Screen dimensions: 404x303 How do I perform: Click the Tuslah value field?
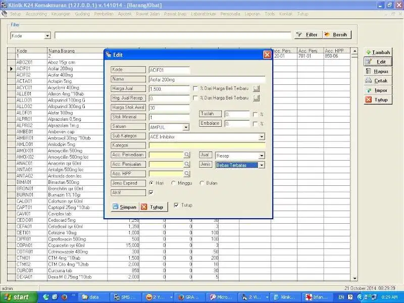coord(237,115)
